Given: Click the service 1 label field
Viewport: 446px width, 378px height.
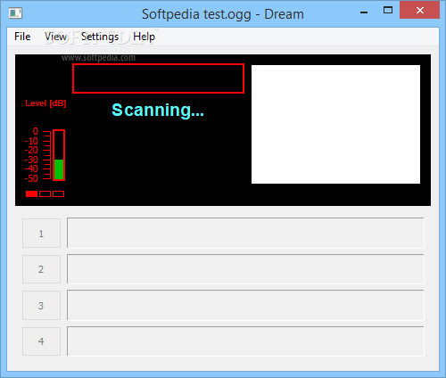Looking at the screenshot, I should 245,233.
